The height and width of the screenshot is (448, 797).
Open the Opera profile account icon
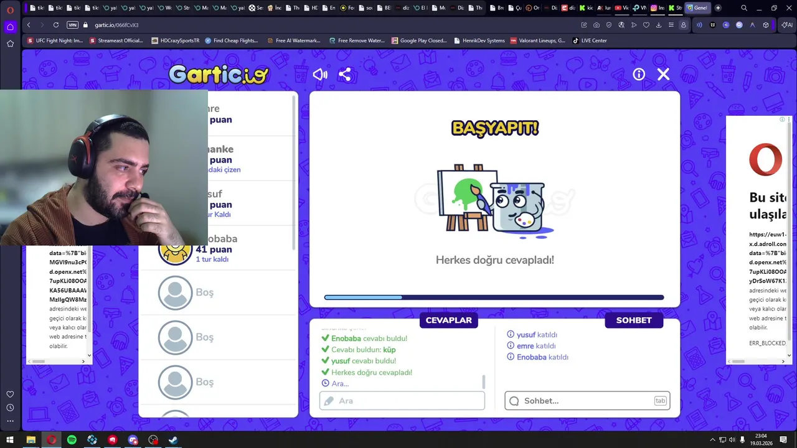(684, 25)
